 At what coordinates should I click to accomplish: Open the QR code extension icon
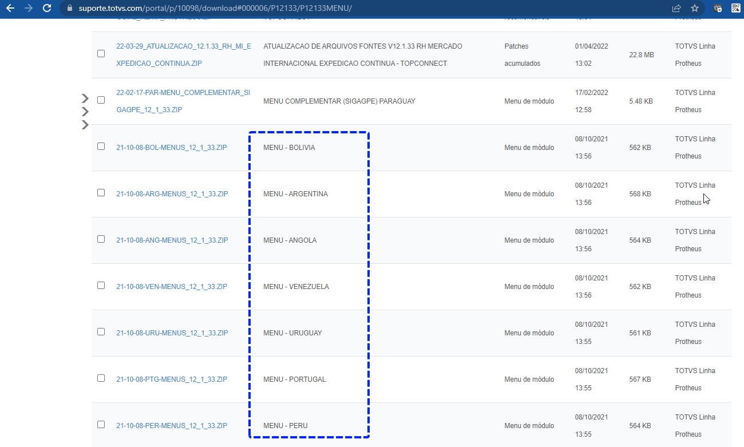pos(736,9)
